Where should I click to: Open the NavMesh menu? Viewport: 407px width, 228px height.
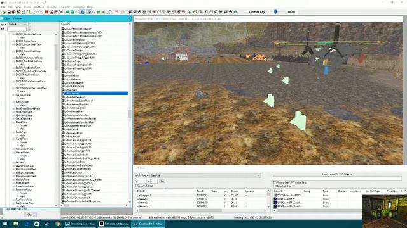coord(39,7)
